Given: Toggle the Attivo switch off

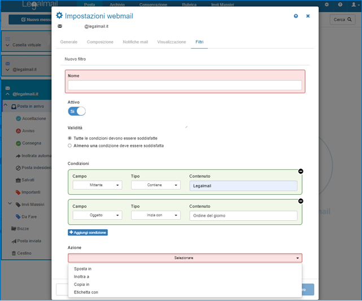Looking at the screenshot, I should pos(77,111).
